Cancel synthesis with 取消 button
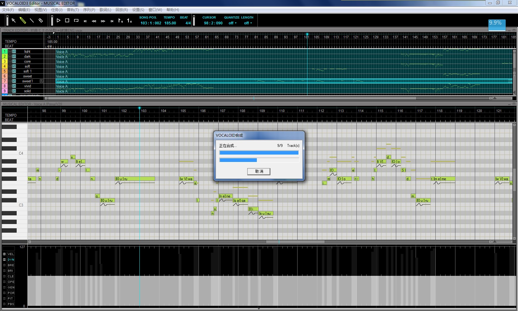 click(x=259, y=172)
